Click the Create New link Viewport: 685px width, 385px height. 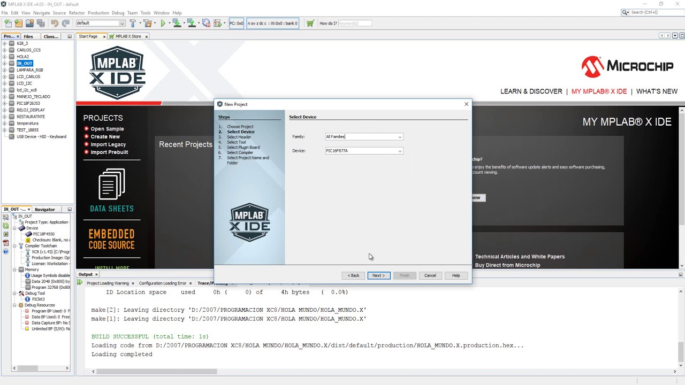click(x=105, y=137)
